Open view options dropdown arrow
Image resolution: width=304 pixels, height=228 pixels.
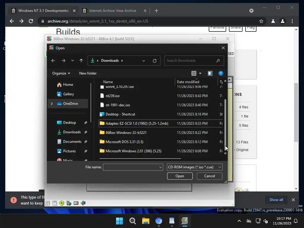pos(200,73)
